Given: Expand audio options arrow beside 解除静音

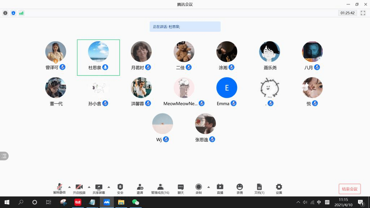Looking at the screenshot, I should (69, 187).
